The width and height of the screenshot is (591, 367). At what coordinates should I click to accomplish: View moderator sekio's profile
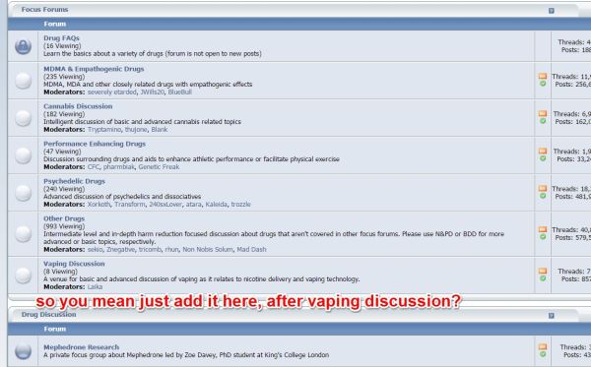(95, 250)
